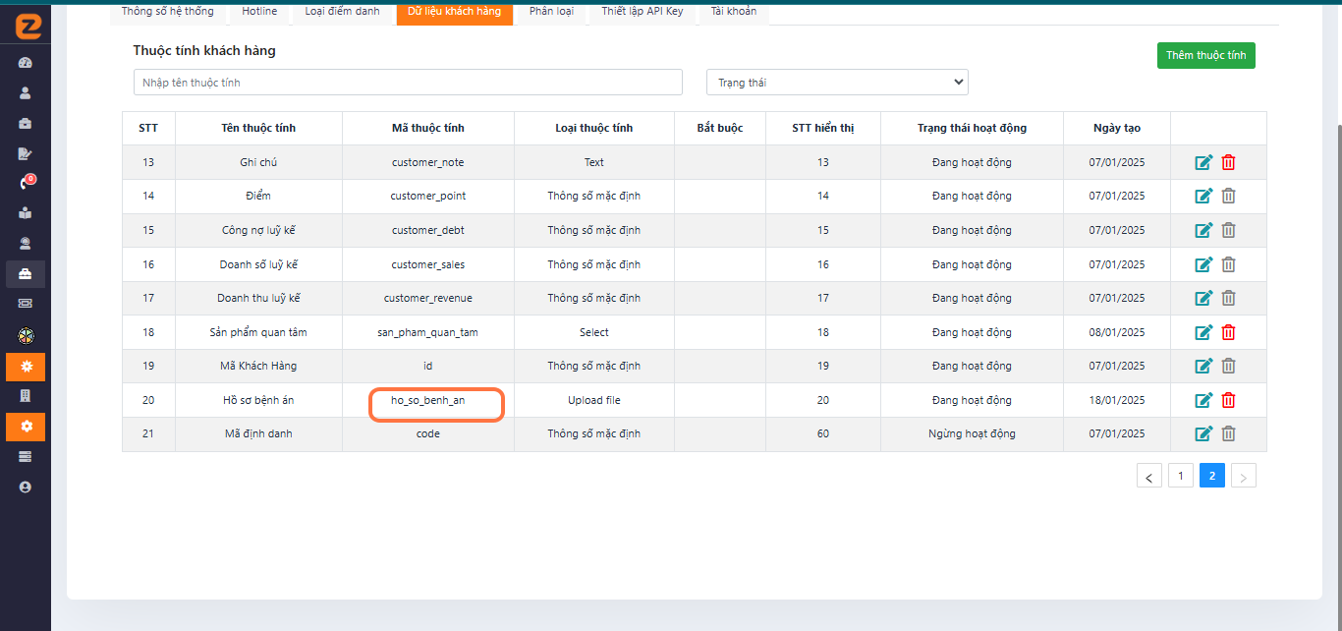
Task: Open the user account circle icon in sidebar
Action: 26,488
